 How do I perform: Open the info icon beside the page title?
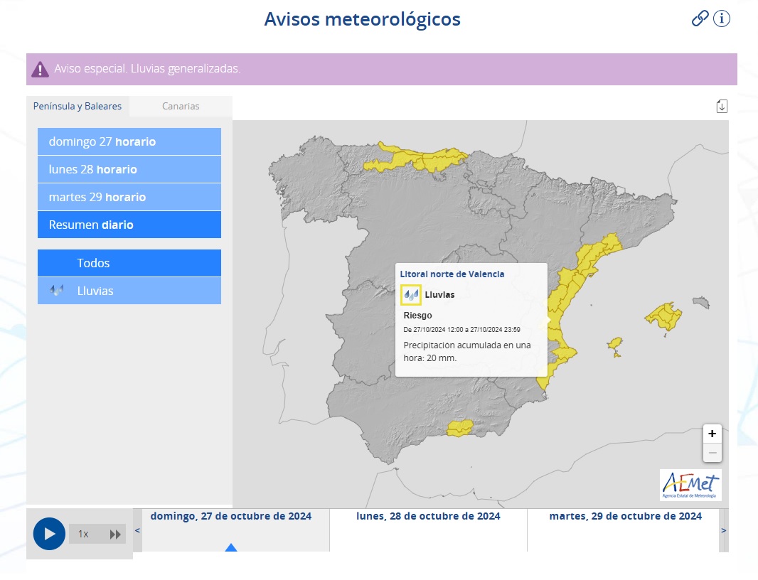pos(722,18)
